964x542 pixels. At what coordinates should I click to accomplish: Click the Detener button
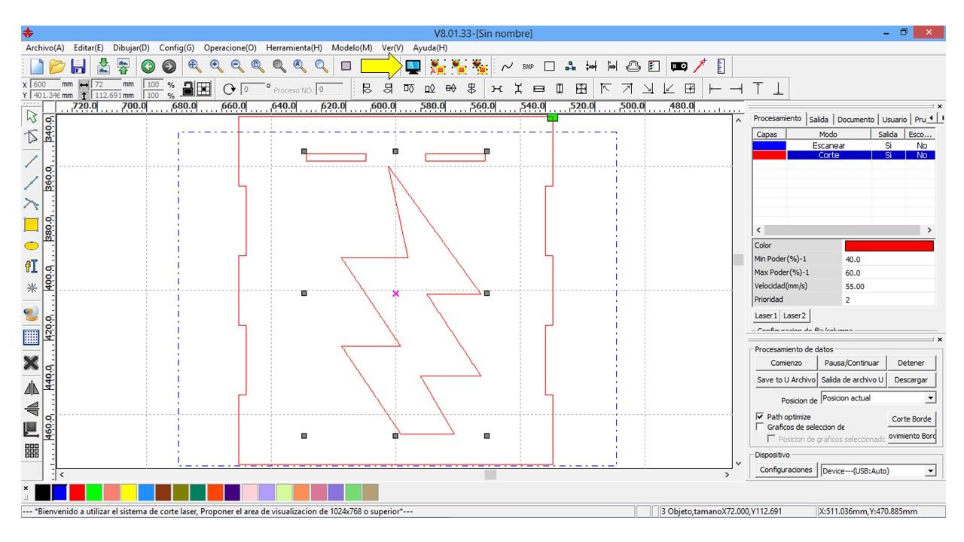(911, 363)
